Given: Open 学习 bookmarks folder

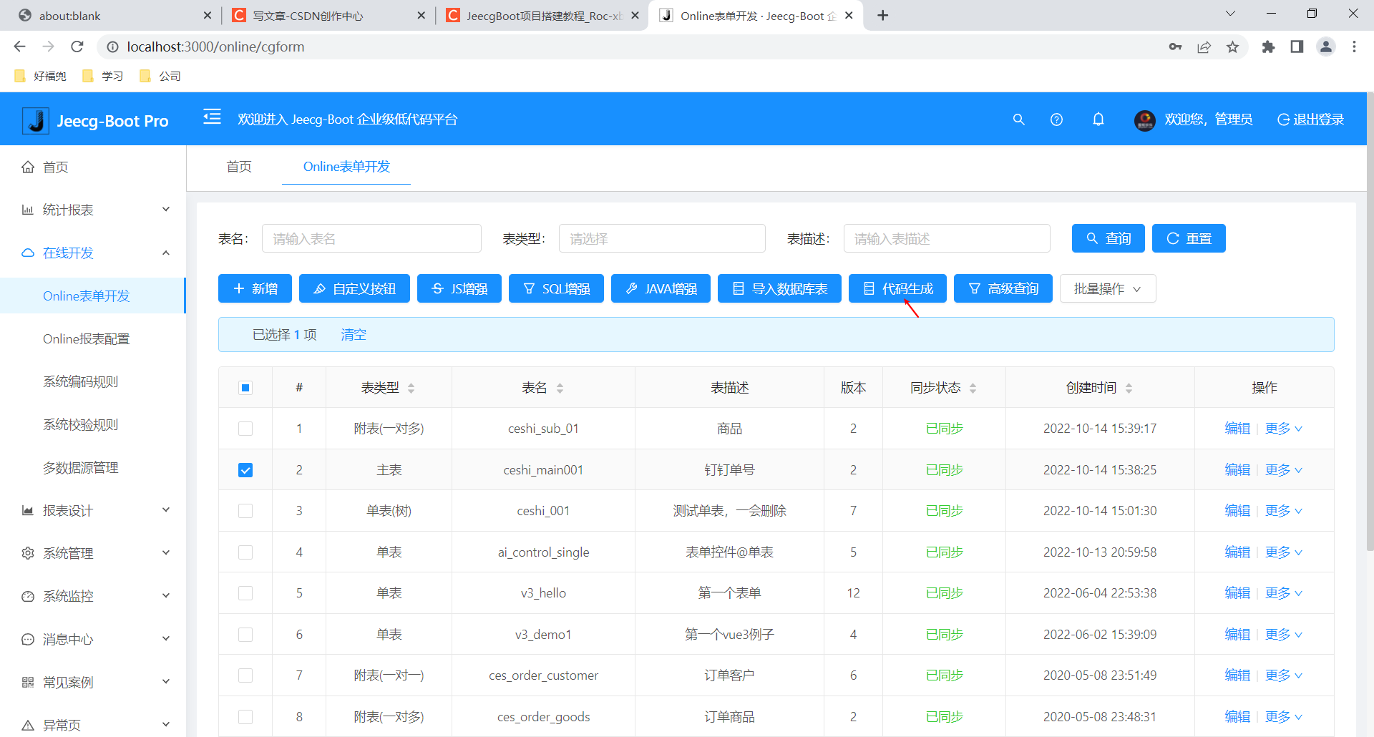Looking at the screenshot, I should click(x=103, y=76).
